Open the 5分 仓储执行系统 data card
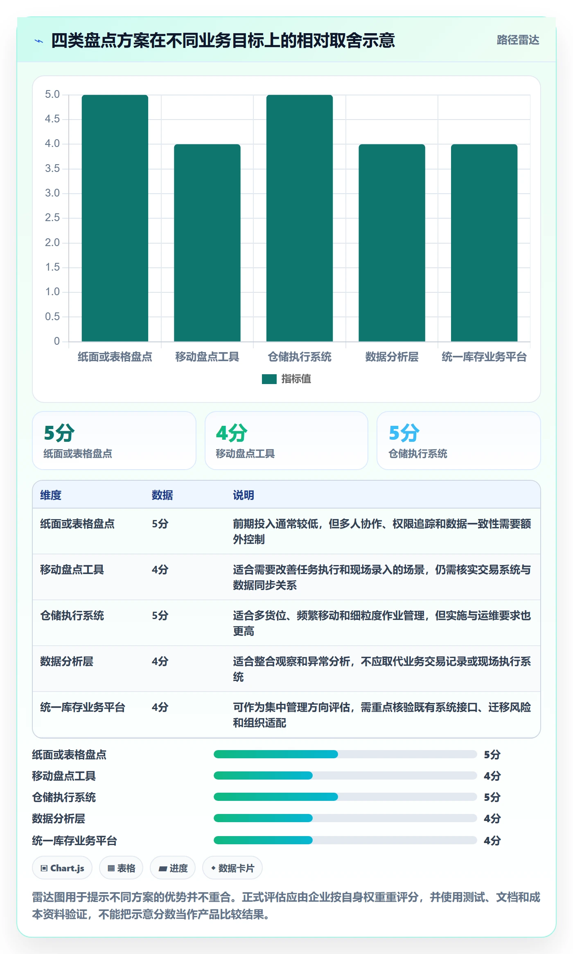This screenshot has height=954, width=573. point(458,441)
